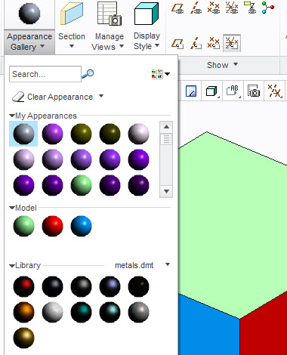
Task: Click the My Appearances scrollbar thumb
Action: point(166,139)
